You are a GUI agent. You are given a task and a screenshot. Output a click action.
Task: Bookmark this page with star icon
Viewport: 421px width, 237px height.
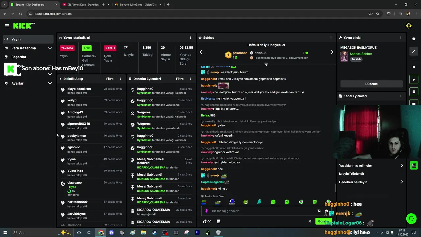[378, 14]
